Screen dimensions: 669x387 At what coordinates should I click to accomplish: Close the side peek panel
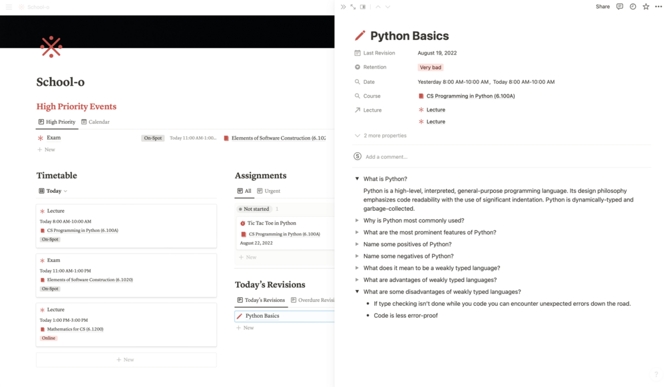[x=343, y=7]
